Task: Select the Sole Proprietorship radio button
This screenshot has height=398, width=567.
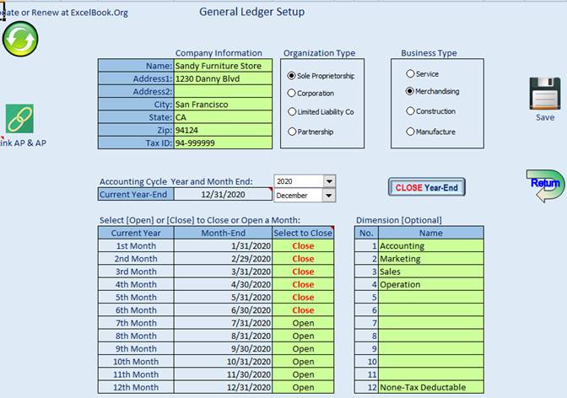Action: [292, 75]
